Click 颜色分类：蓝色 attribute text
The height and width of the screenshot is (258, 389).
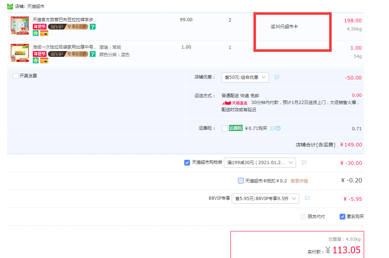coord(114,54)
